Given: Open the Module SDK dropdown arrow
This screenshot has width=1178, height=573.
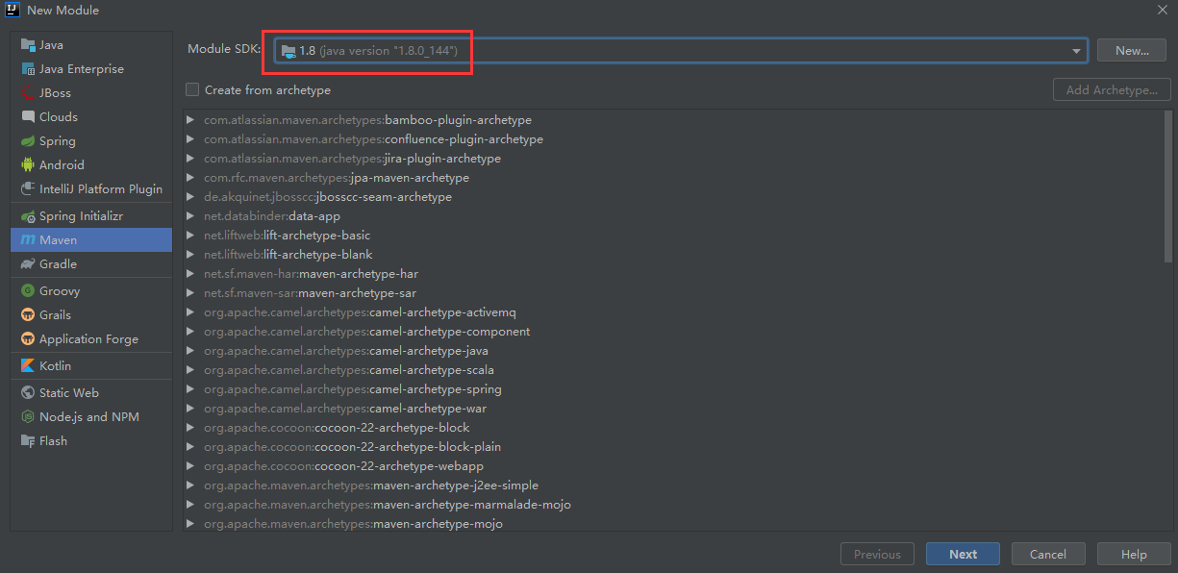Looking at the screenshot, I should (1076, 50).
